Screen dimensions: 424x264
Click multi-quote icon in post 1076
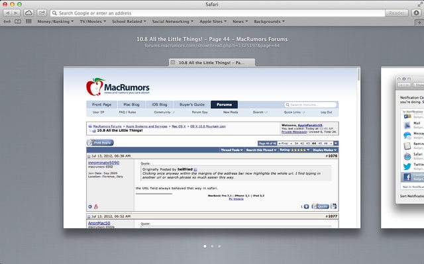click(334, 206)
